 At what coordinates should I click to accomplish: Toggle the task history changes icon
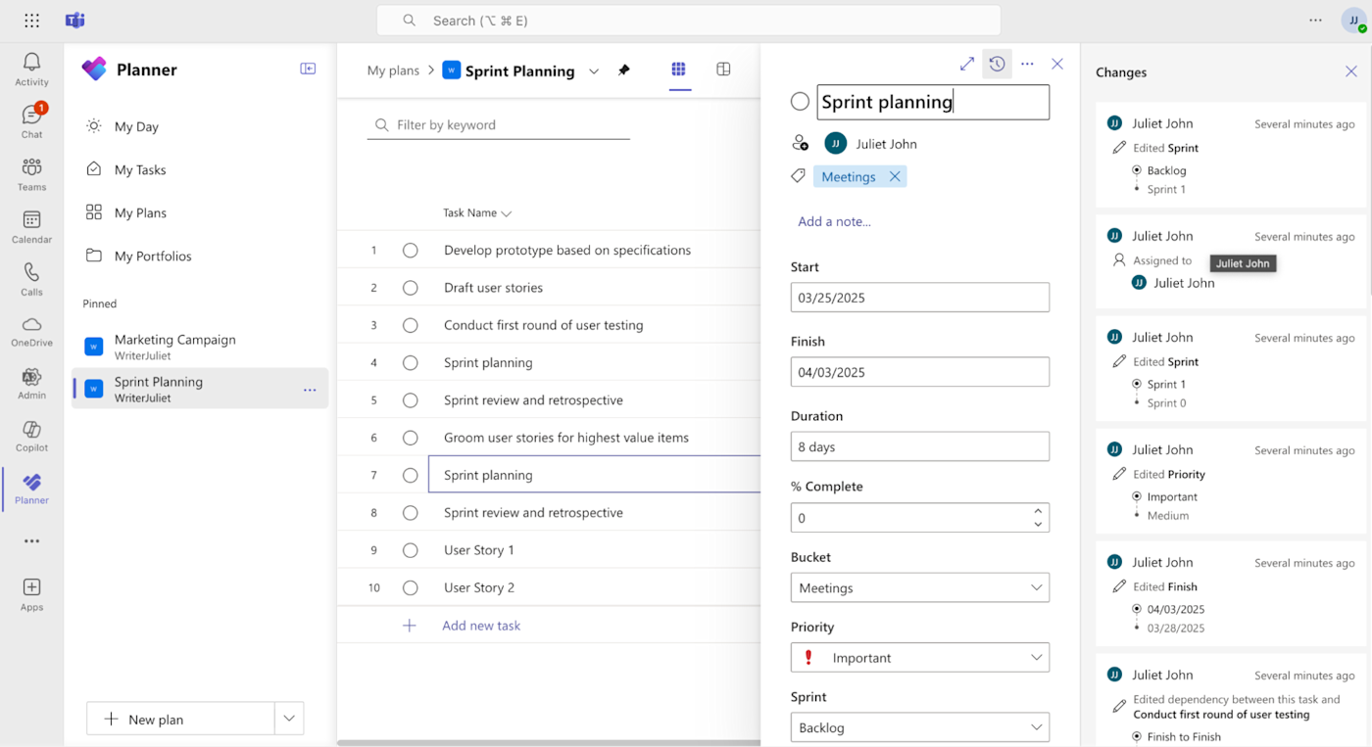(x=997, y=64)
